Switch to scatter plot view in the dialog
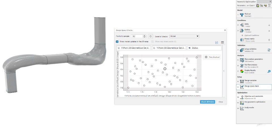Image resolution: width=272 pixels, height=131 pixels. pos(217,42)
